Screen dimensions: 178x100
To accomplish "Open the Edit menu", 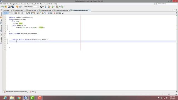I will click(x=4, y=4).
